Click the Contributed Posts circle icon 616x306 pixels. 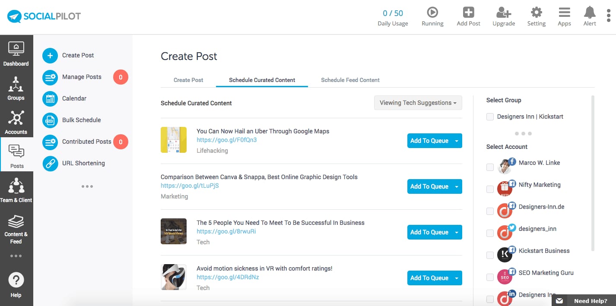pyautogui.click(x=50, y=142)
